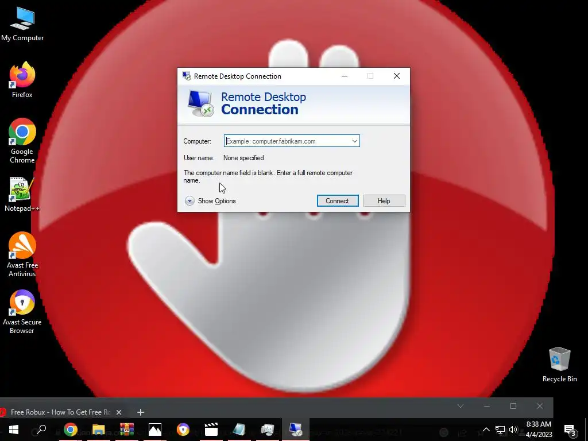This screenshot has height=441, width=588.
Task: Open the Firefox desktop shortcut
Action: pos(22,80)
